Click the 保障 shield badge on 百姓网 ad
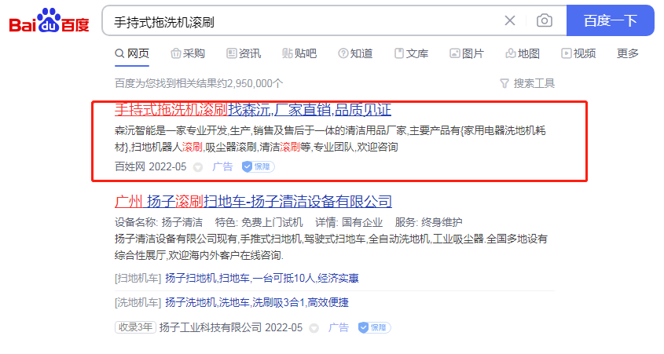Viewport: 664px width, 354px height. [258, 166]
